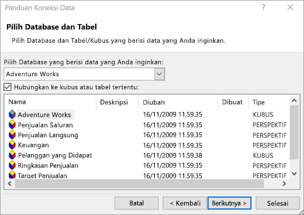Viewport: 304px width, 215px height.
Task: Click the Adventure Works cube icon
Action: (x=12, y=114)
